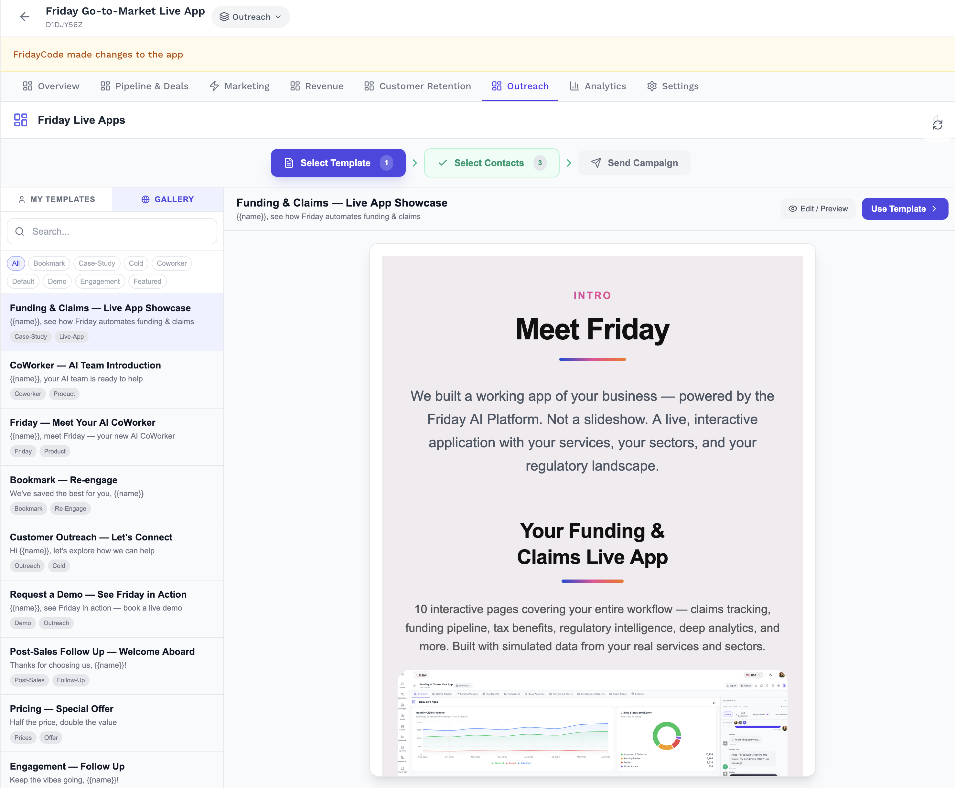955x788 pixels.
Task: Click the Re-Engage tag on Bookmark template
Action: pos(70,509)
